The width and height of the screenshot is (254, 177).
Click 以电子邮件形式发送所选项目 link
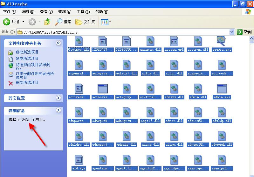35,75
